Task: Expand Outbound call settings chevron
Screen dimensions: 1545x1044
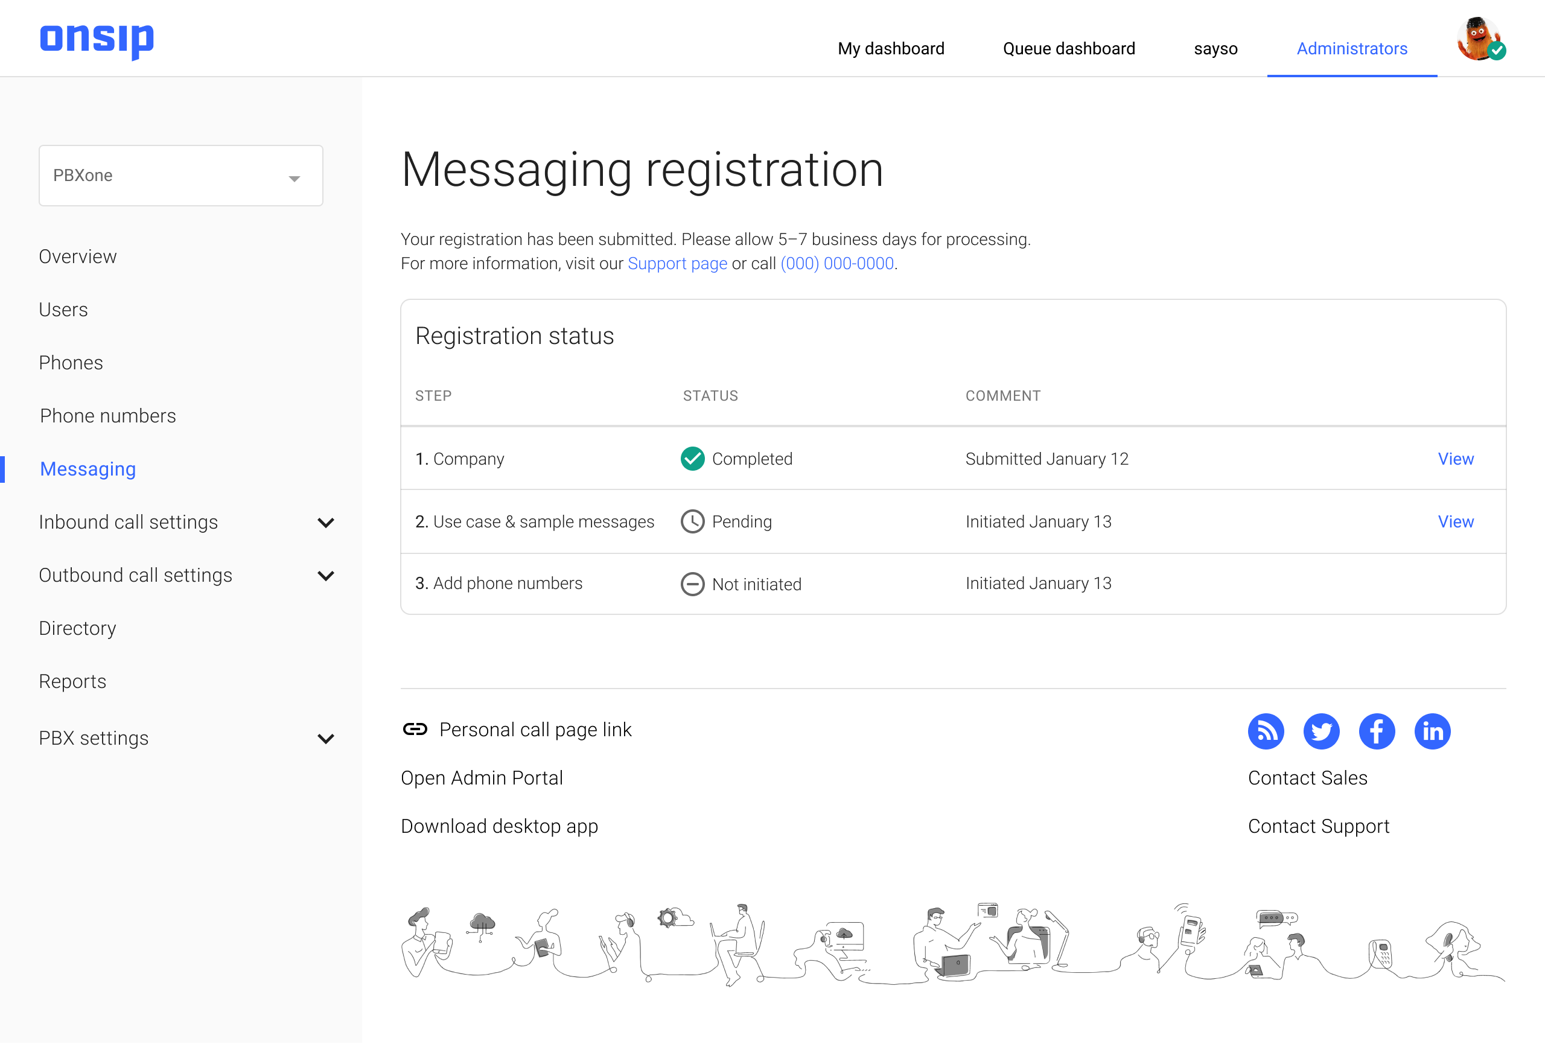Action: [326, 576]
